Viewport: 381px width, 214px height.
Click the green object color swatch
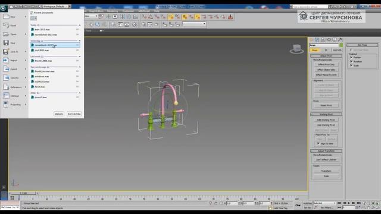(341, 45)
